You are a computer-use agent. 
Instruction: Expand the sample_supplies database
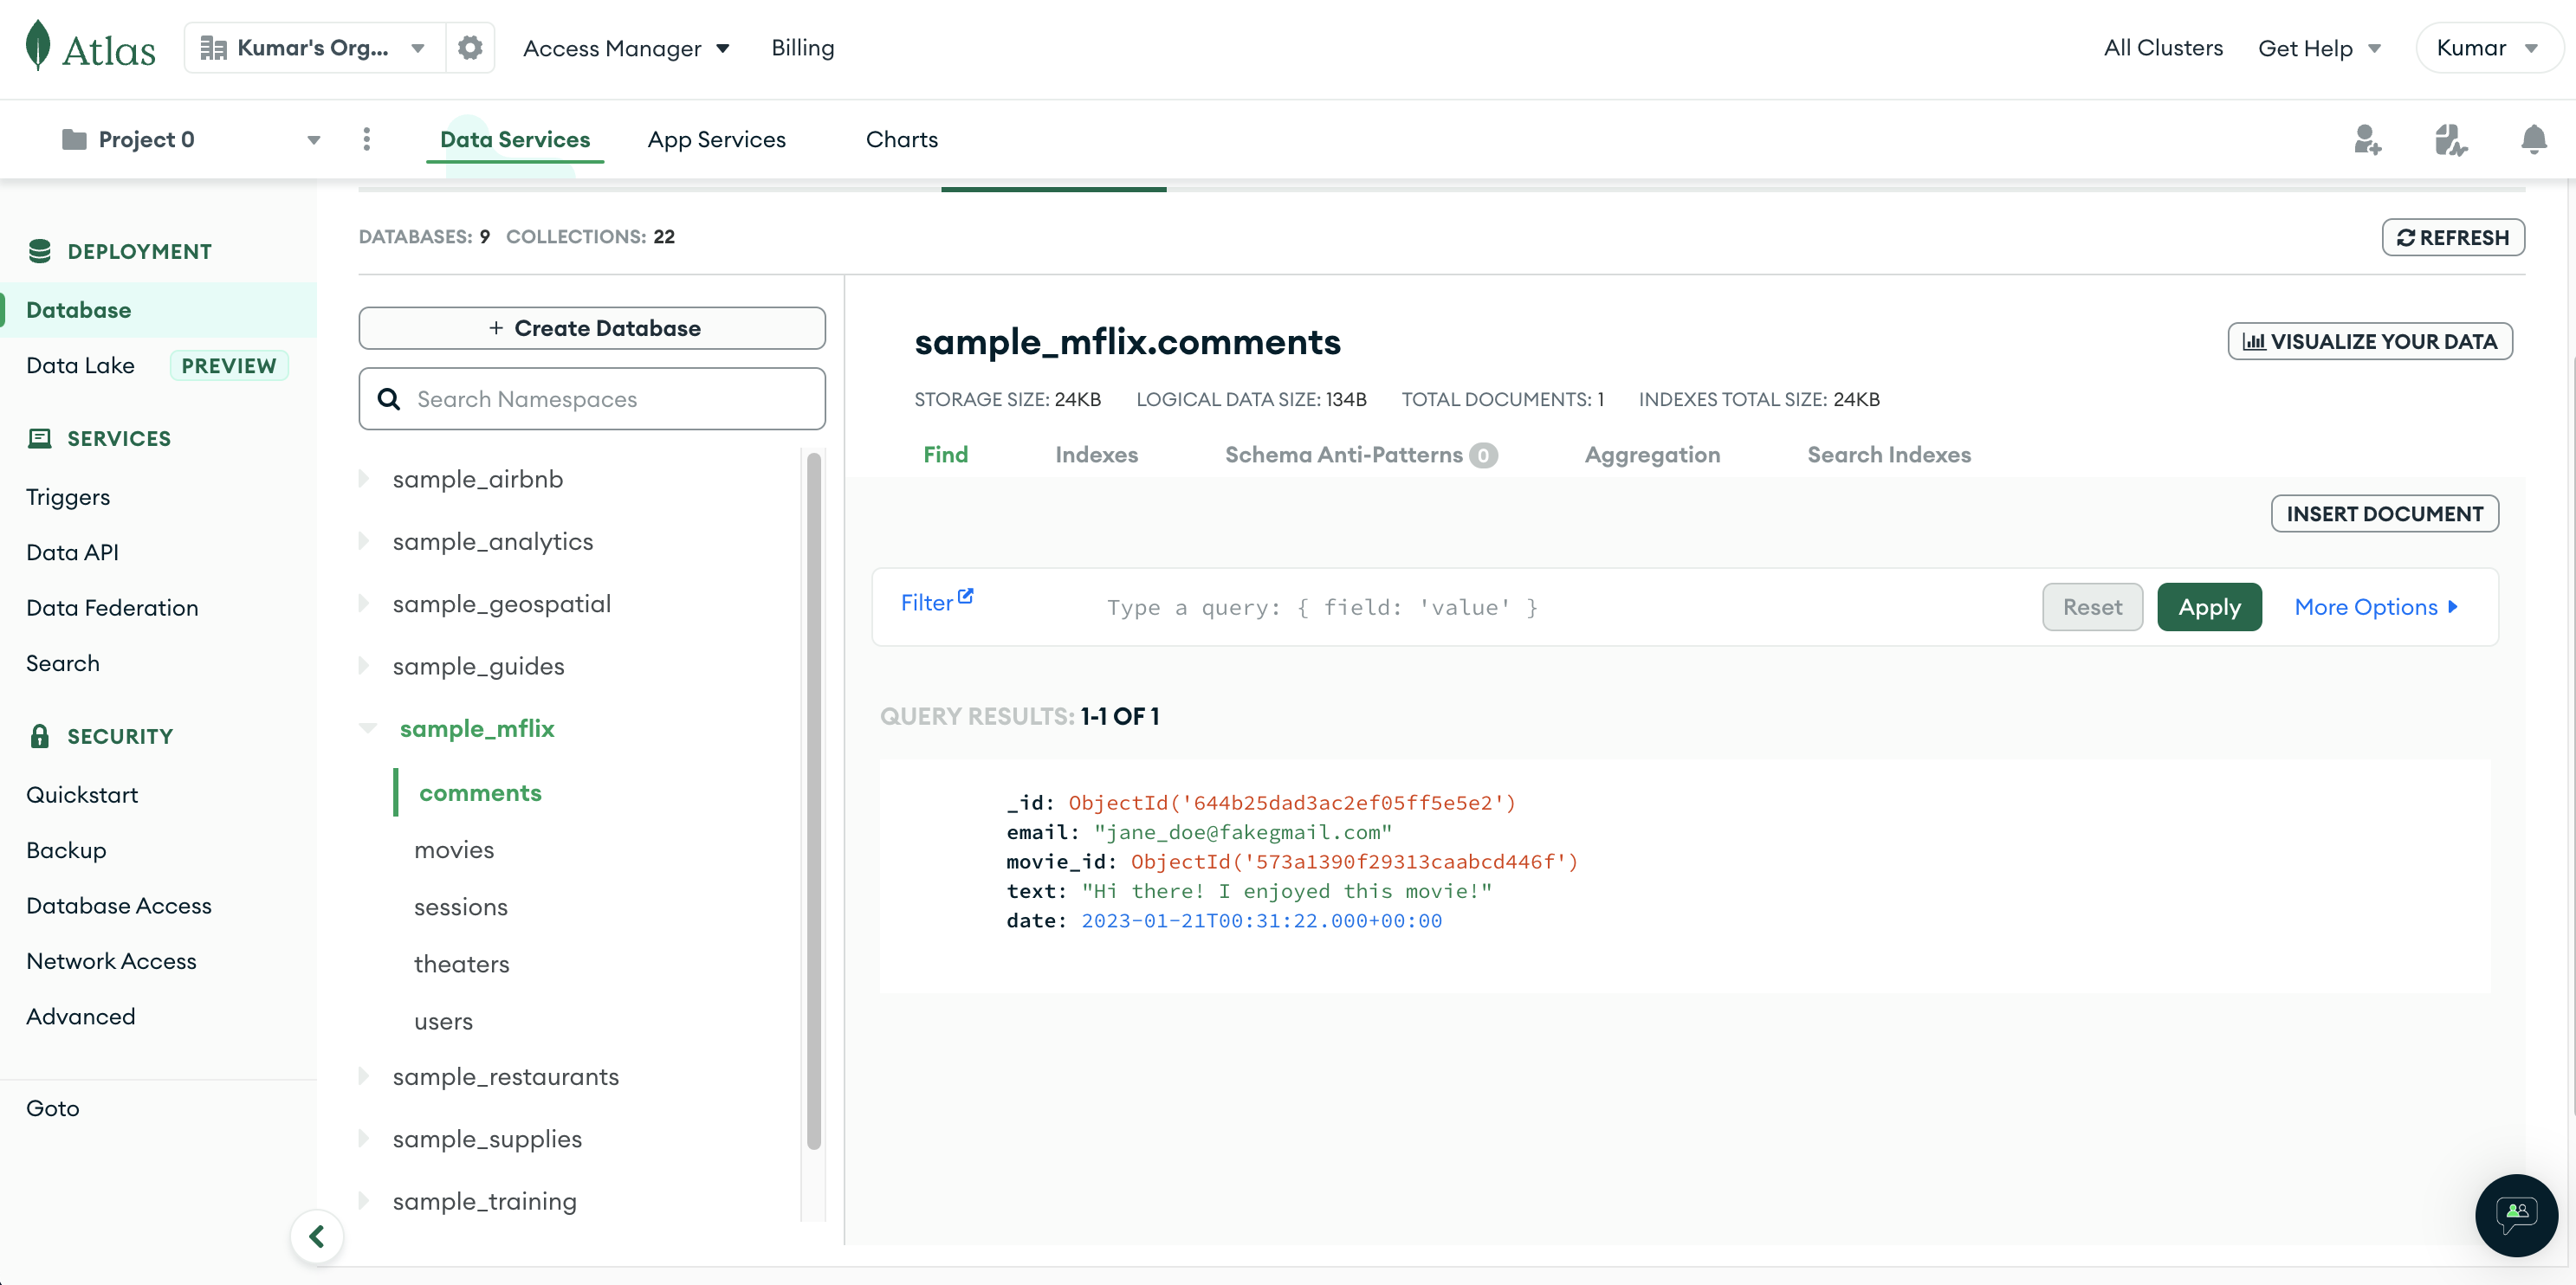(364, 1138)
